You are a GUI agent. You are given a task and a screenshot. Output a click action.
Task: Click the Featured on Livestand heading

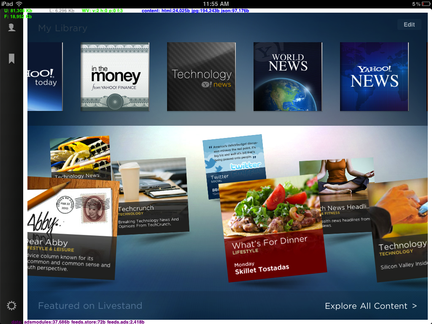tap(90, 305)
